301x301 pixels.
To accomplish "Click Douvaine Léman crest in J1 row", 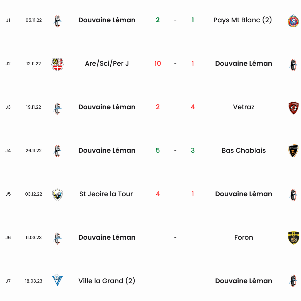I will coord(57,21).
